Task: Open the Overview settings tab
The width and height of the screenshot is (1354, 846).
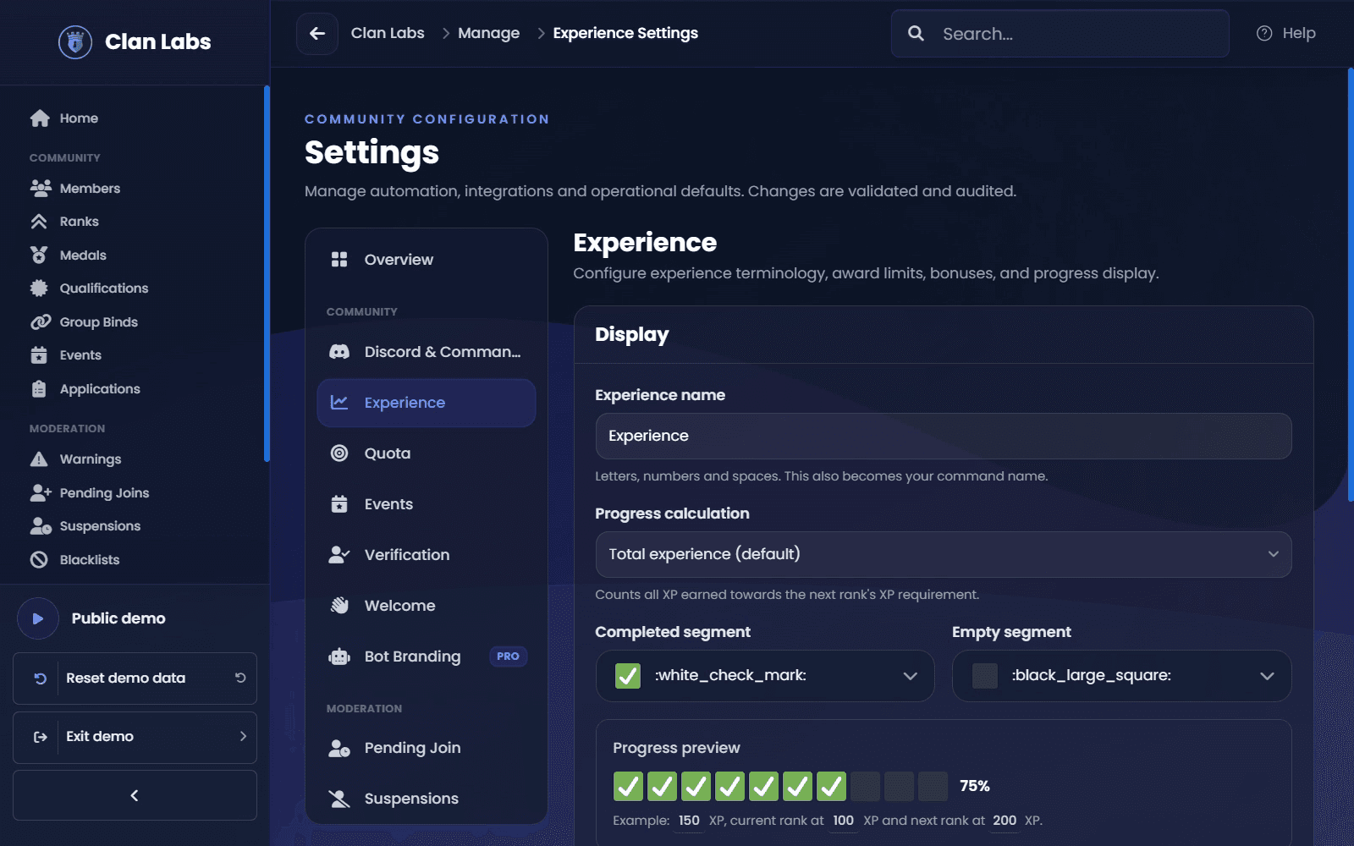Action: pos(427,260)
